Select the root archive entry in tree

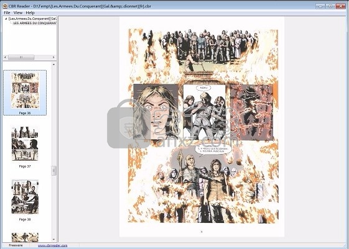[32, 19]
